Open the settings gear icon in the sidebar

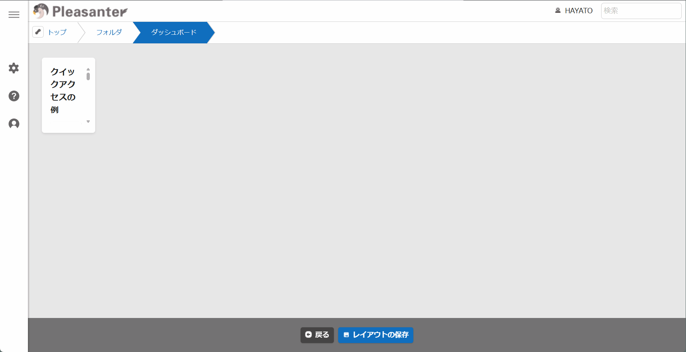tap(14, 68)
